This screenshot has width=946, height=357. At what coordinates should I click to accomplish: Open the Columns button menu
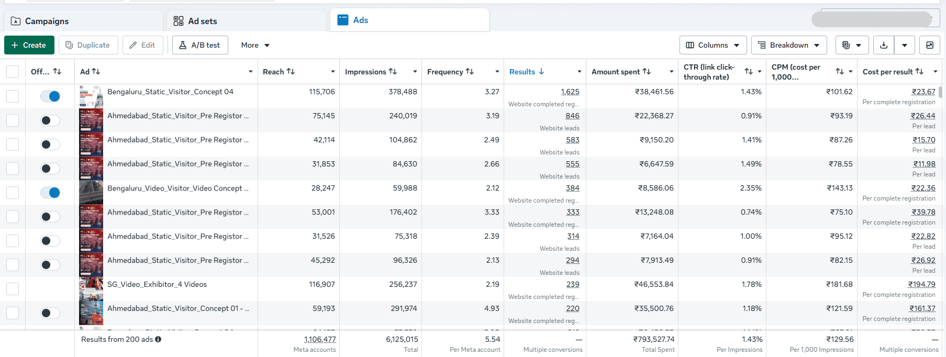[x=713, y=45]
